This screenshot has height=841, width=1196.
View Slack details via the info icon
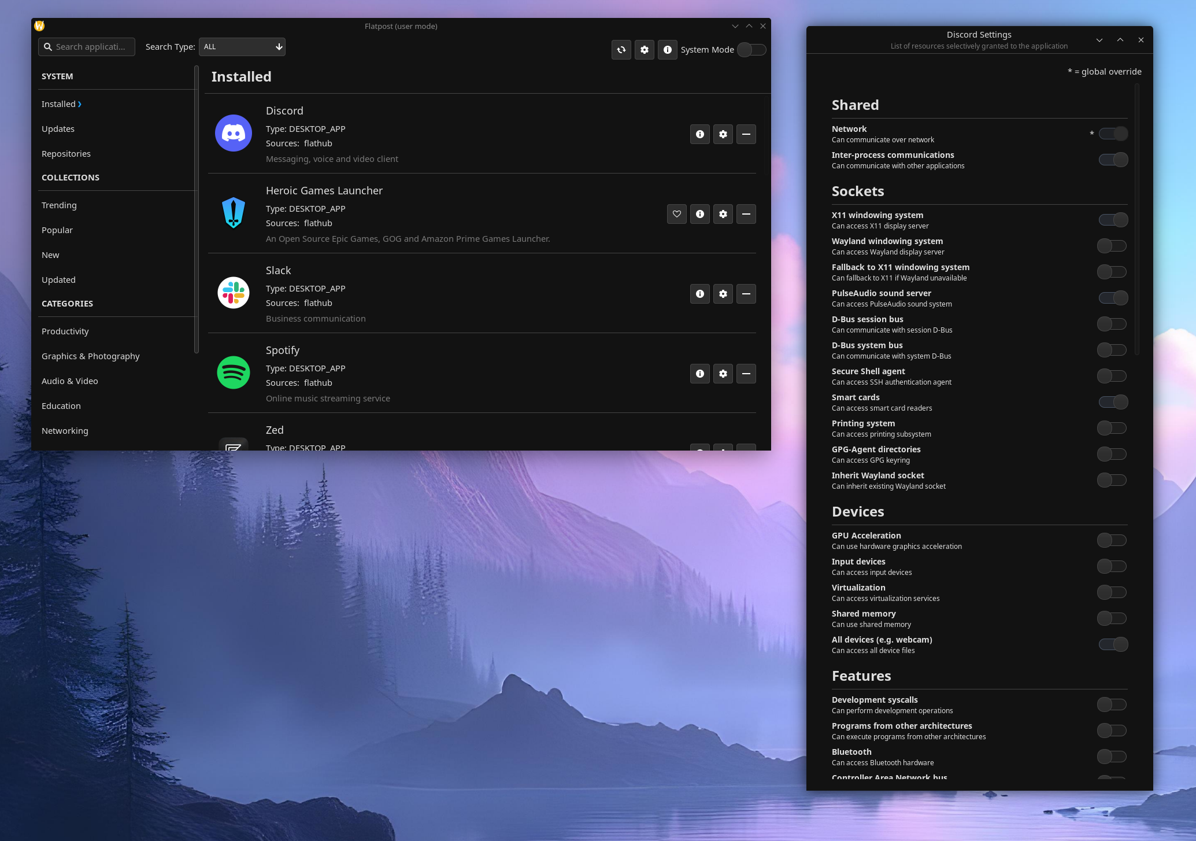(699, 294)
